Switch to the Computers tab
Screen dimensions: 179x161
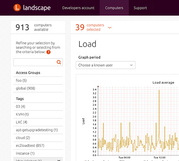114,8
